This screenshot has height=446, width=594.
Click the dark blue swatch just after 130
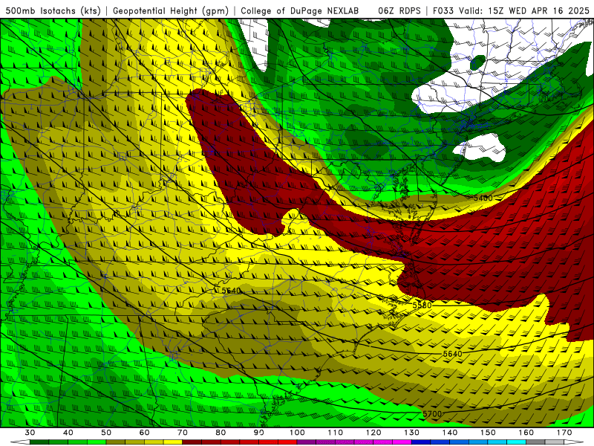click(x=421, y=442)
